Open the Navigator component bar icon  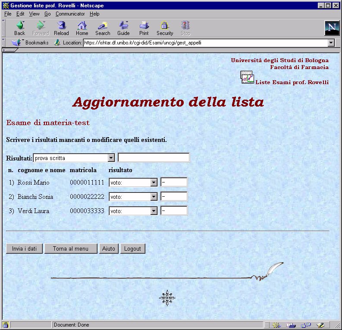point(276,325)
